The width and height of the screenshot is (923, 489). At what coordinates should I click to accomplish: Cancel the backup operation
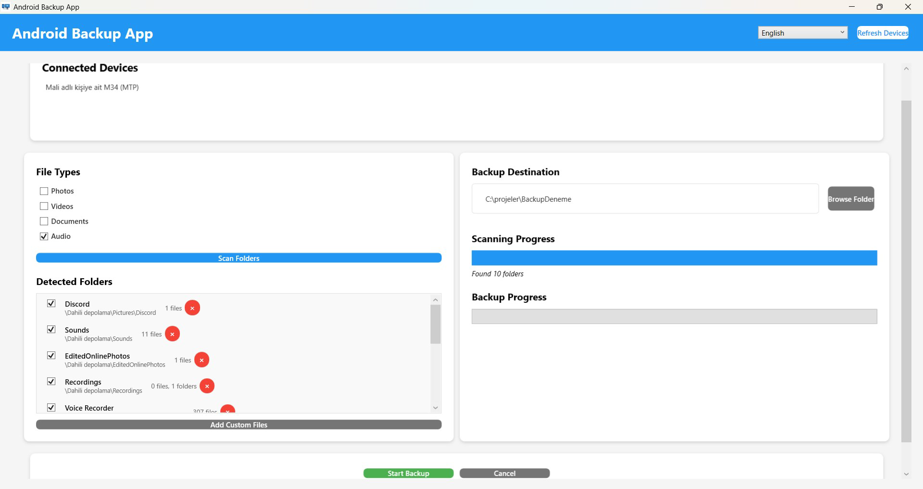[x=504, y=473]
